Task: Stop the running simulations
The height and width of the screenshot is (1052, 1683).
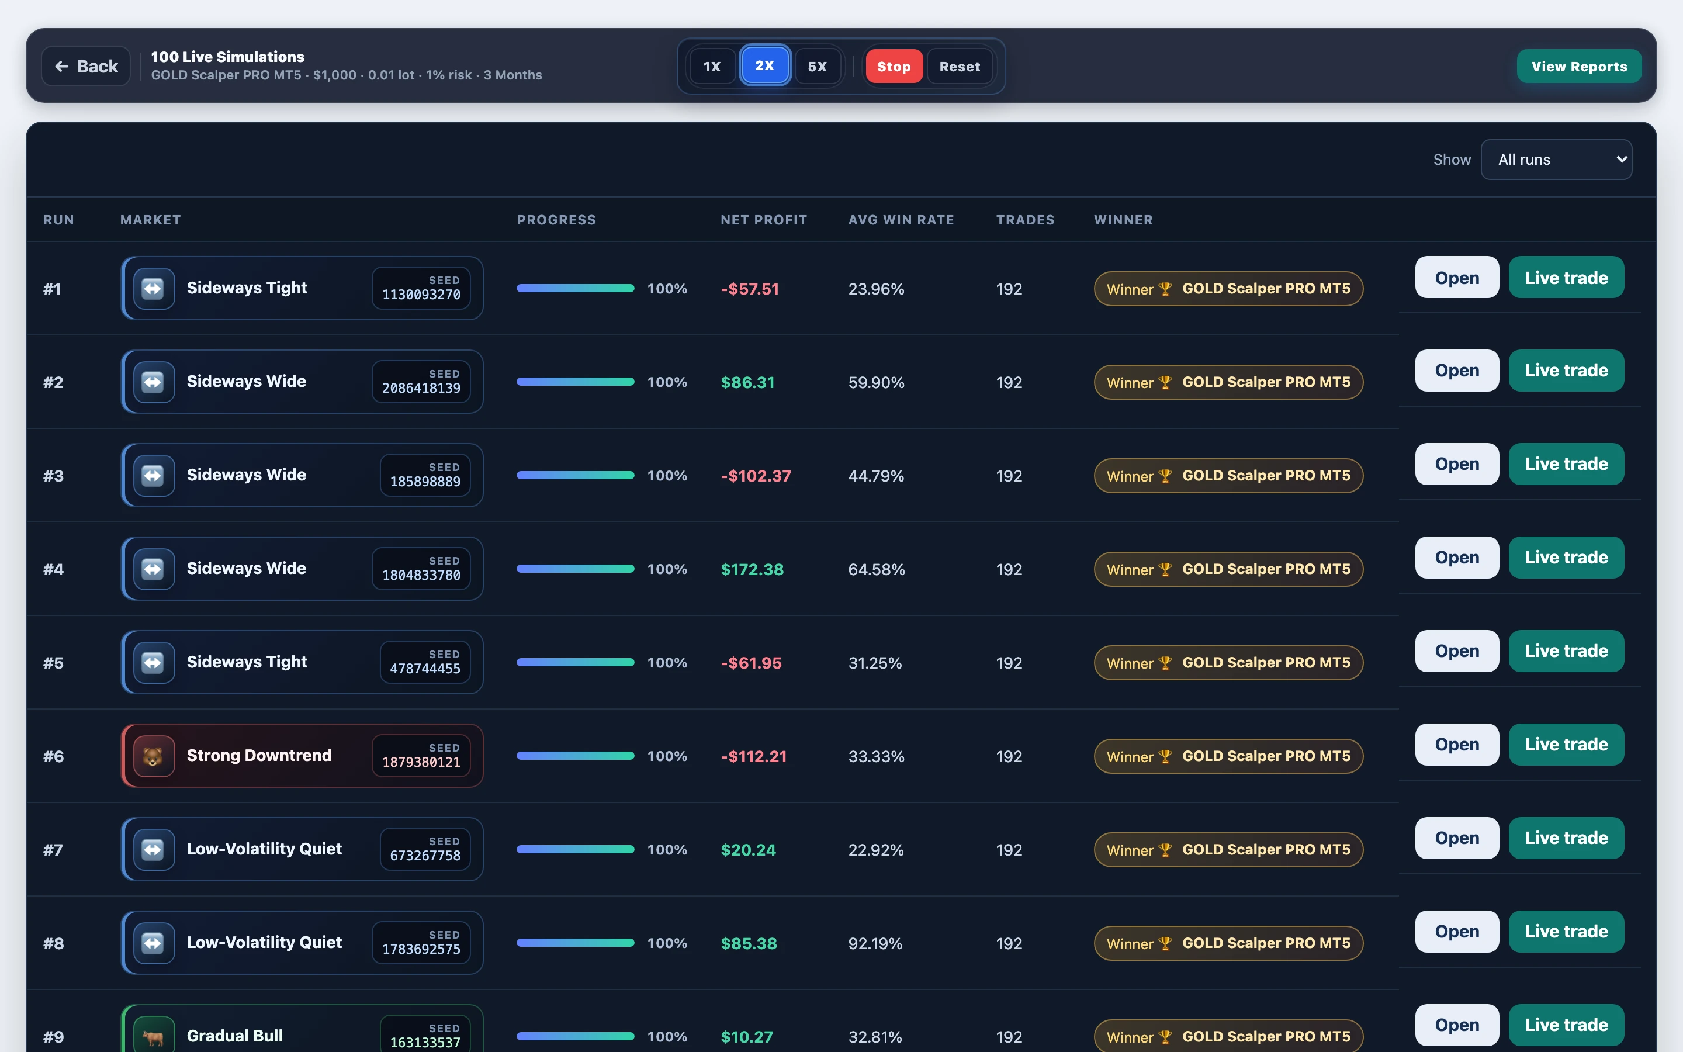Action: [x=894, y=66]
